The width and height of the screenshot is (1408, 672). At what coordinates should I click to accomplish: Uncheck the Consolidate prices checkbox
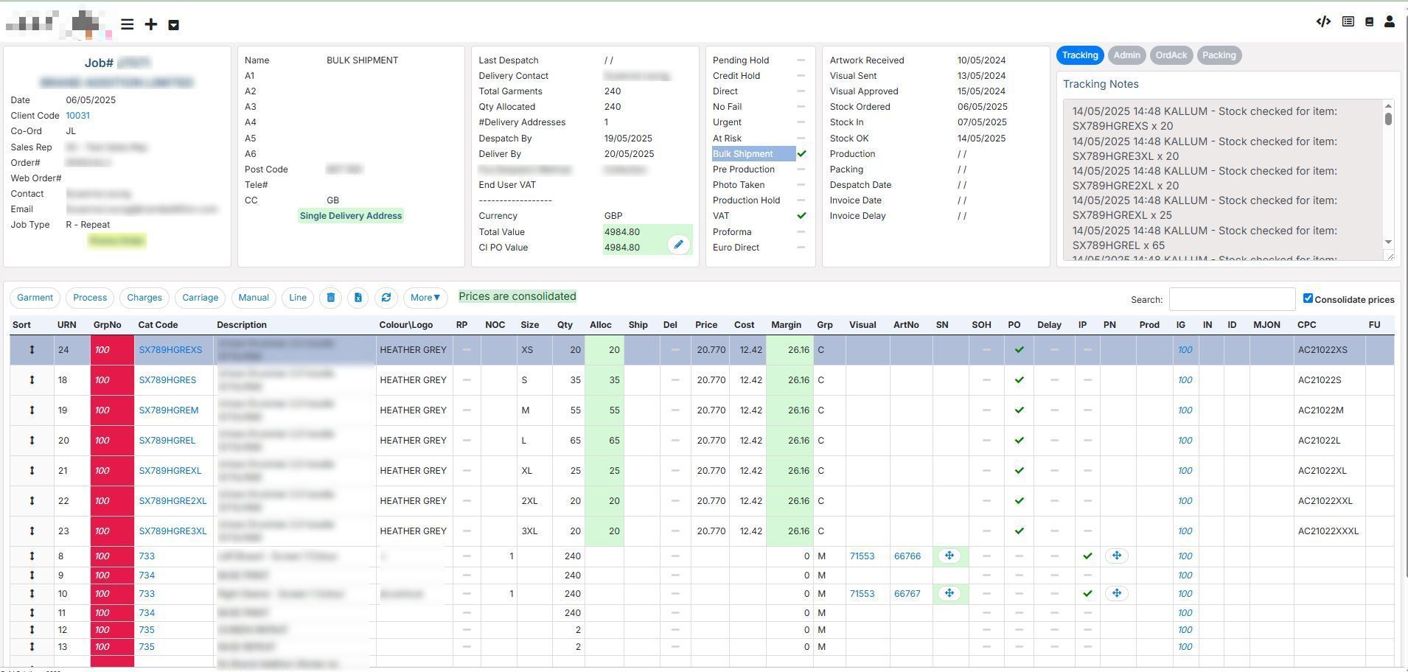pos(1308,298)
